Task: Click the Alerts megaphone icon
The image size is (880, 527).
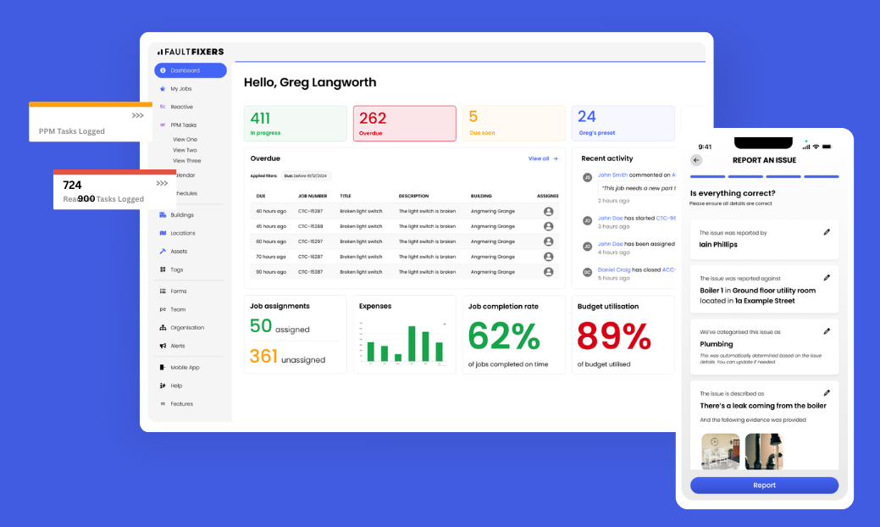Action: 163,346
